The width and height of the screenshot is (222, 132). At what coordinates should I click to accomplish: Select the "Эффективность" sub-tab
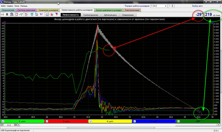[71, 15]
